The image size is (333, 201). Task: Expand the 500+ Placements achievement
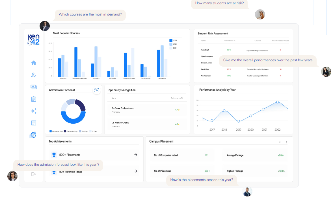click(136, 155)
